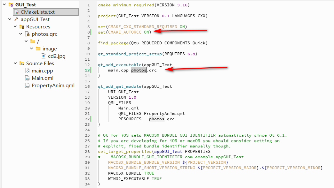Collapse the GUI_Test project root
Screen dimensions: 334x188
[4, 4]
